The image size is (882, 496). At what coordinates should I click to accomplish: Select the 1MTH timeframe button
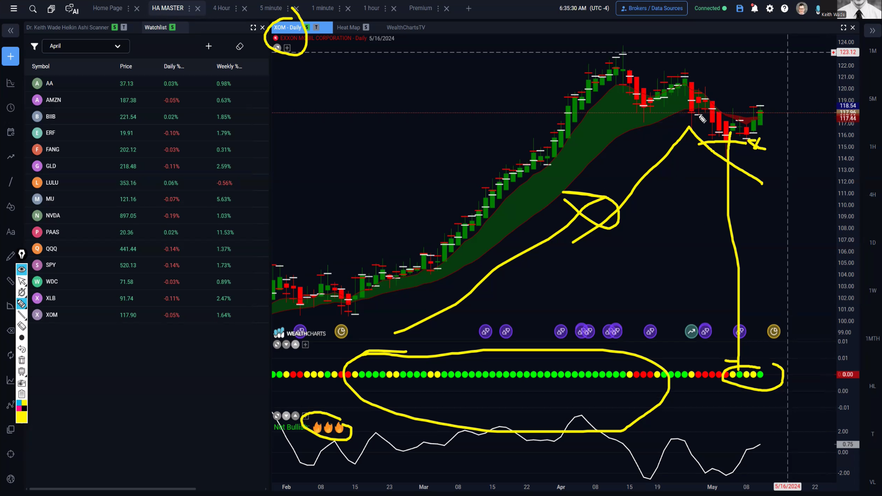(872, 338)
